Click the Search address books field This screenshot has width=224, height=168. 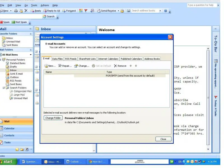(x=145, y=11)
